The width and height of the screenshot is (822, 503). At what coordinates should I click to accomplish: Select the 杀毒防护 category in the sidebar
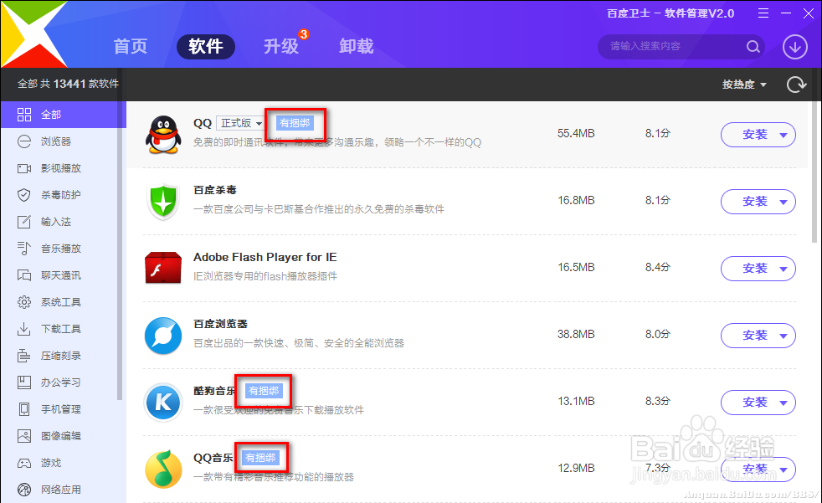(x=59, y=195)
